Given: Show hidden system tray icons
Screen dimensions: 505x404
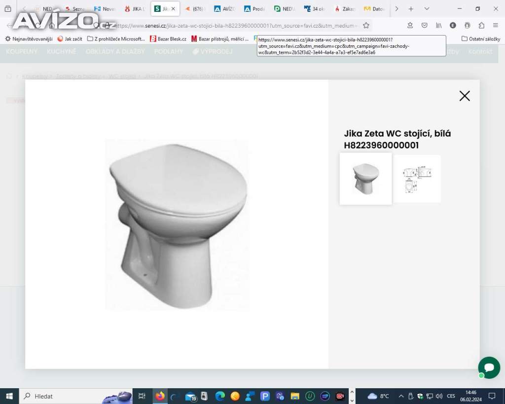Looking at the screenshot, I should click(401, 396).
